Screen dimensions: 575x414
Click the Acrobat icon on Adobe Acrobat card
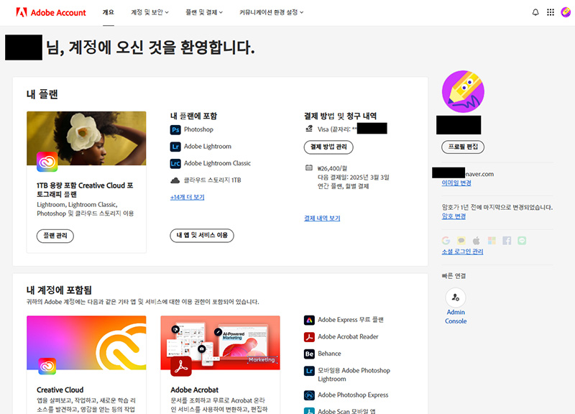[181, 367]
